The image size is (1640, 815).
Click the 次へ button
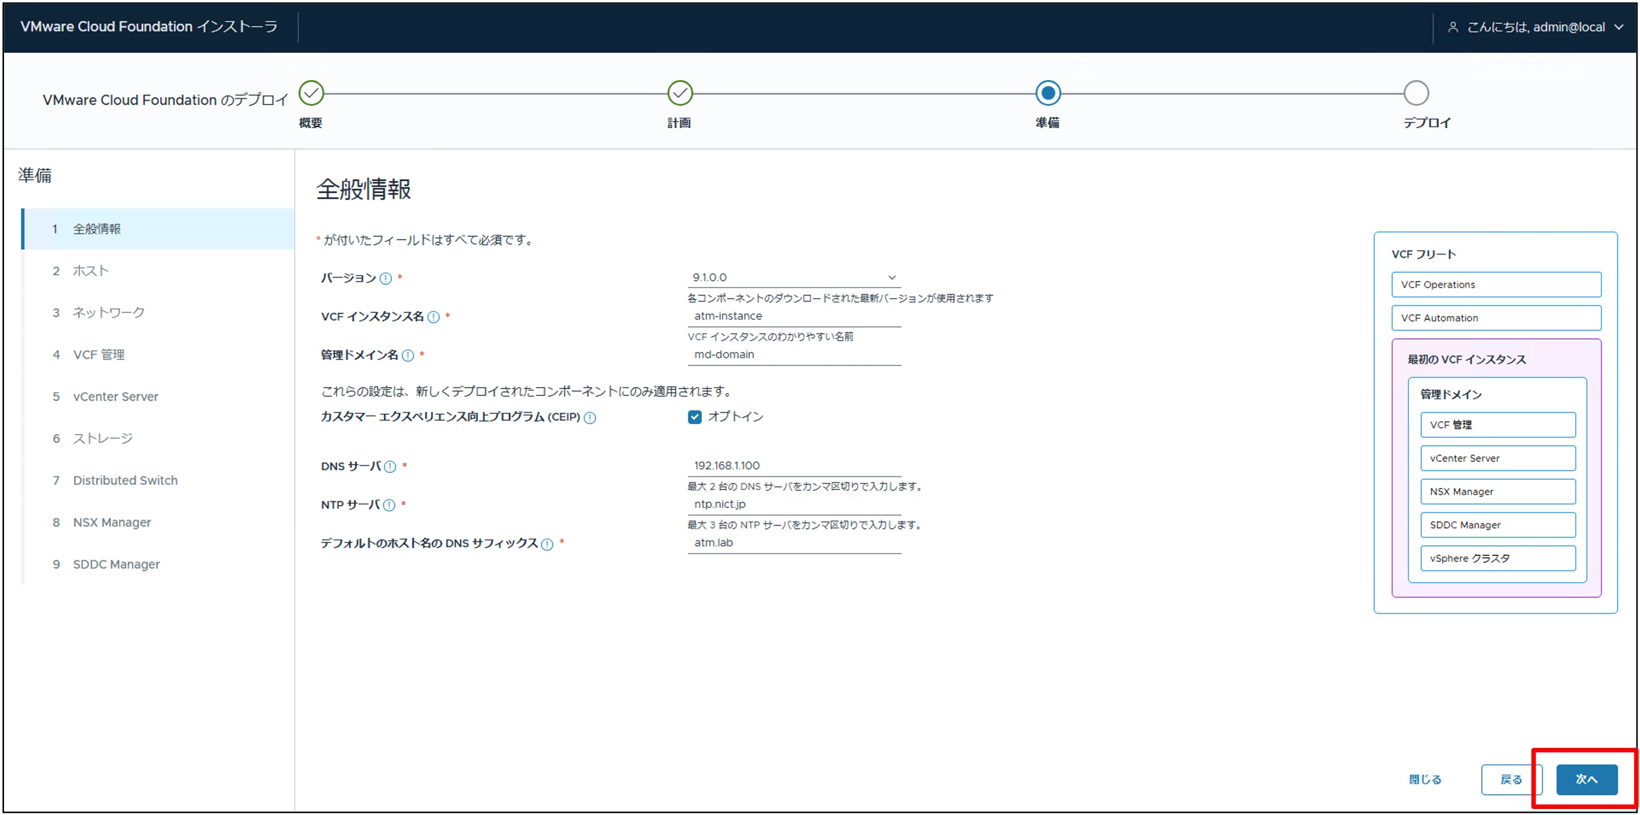pyautogui.click(x=1586, y=780)
